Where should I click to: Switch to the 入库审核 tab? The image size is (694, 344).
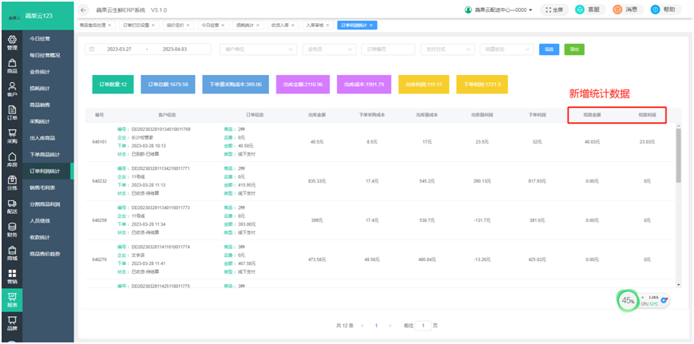click(x=314, y=26)
